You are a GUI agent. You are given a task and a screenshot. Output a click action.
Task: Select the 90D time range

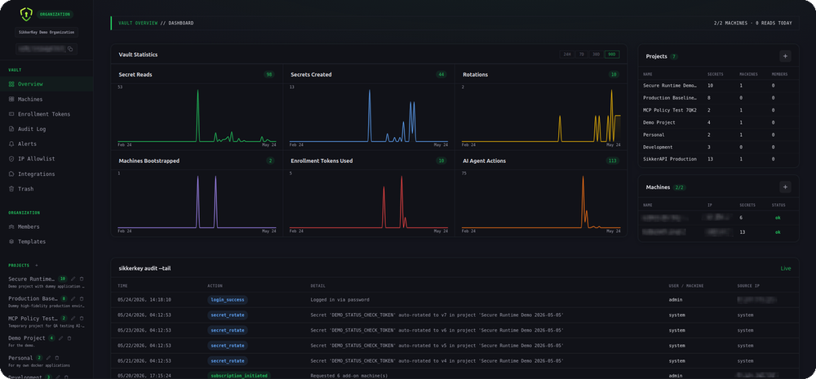(612, 54)
